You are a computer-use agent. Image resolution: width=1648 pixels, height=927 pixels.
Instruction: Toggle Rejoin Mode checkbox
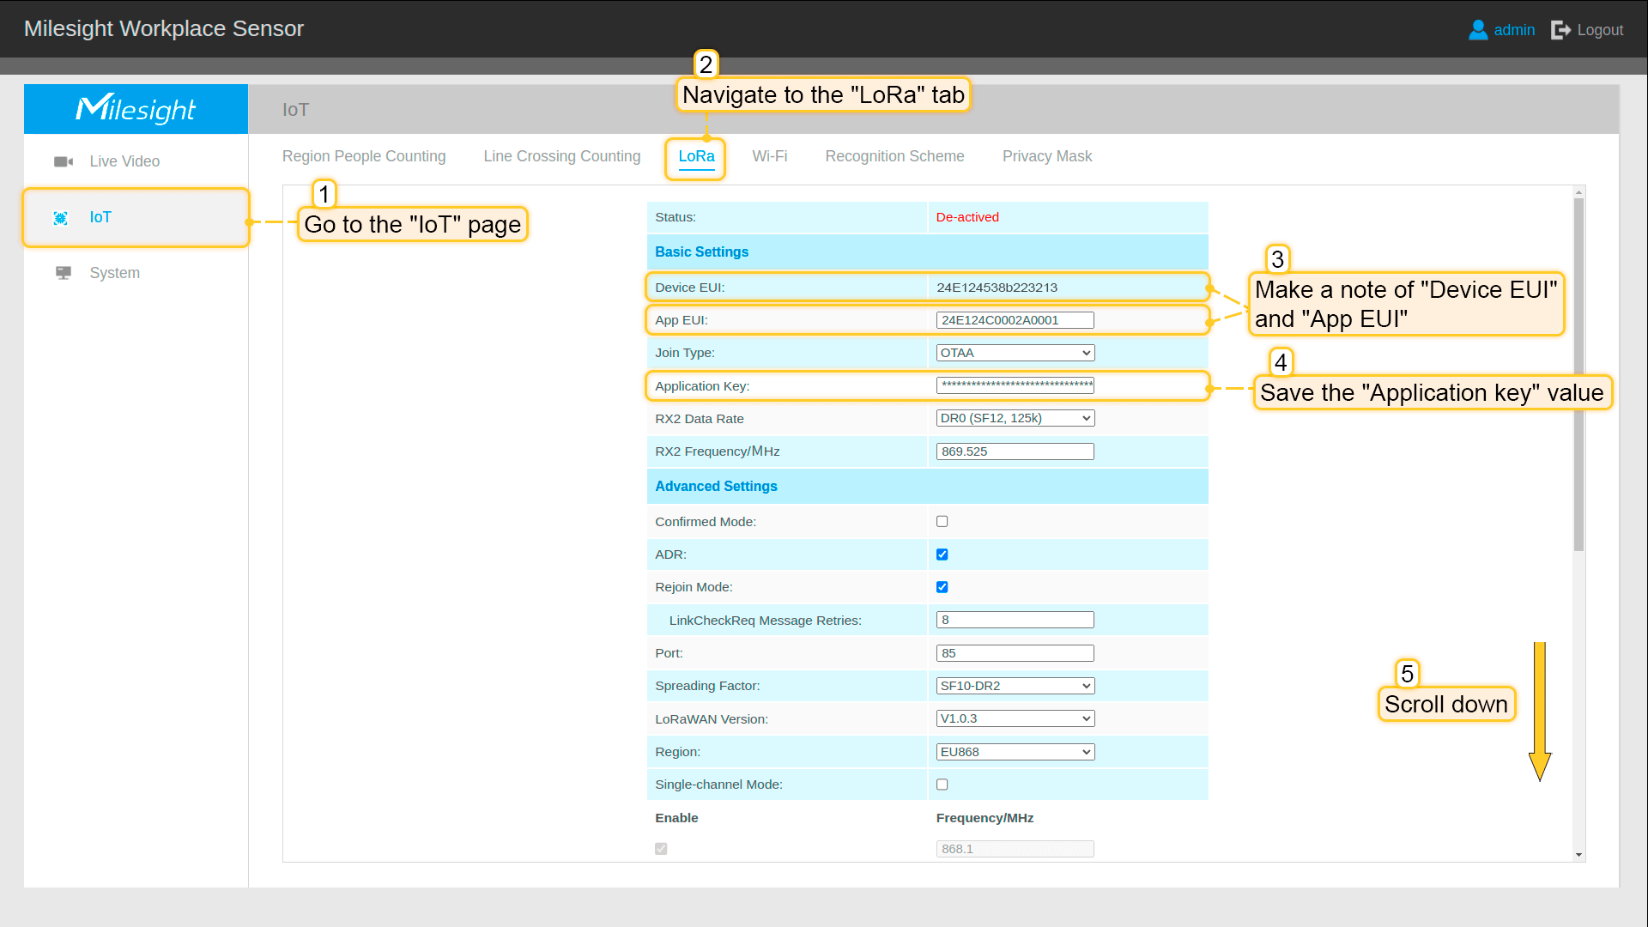942,587
